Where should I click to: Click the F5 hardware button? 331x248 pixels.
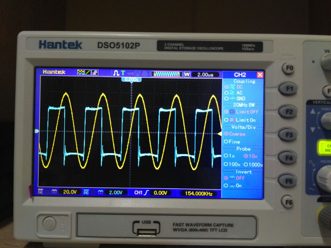click(x=288, y=181)
